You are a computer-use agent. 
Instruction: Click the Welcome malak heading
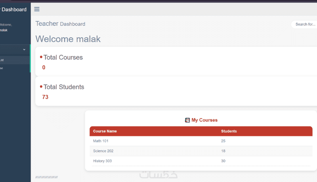tap(68, 39)
